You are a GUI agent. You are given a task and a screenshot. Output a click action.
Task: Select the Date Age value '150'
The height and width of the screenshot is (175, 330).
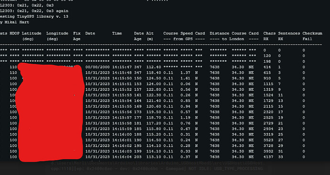tap(138, 78)
